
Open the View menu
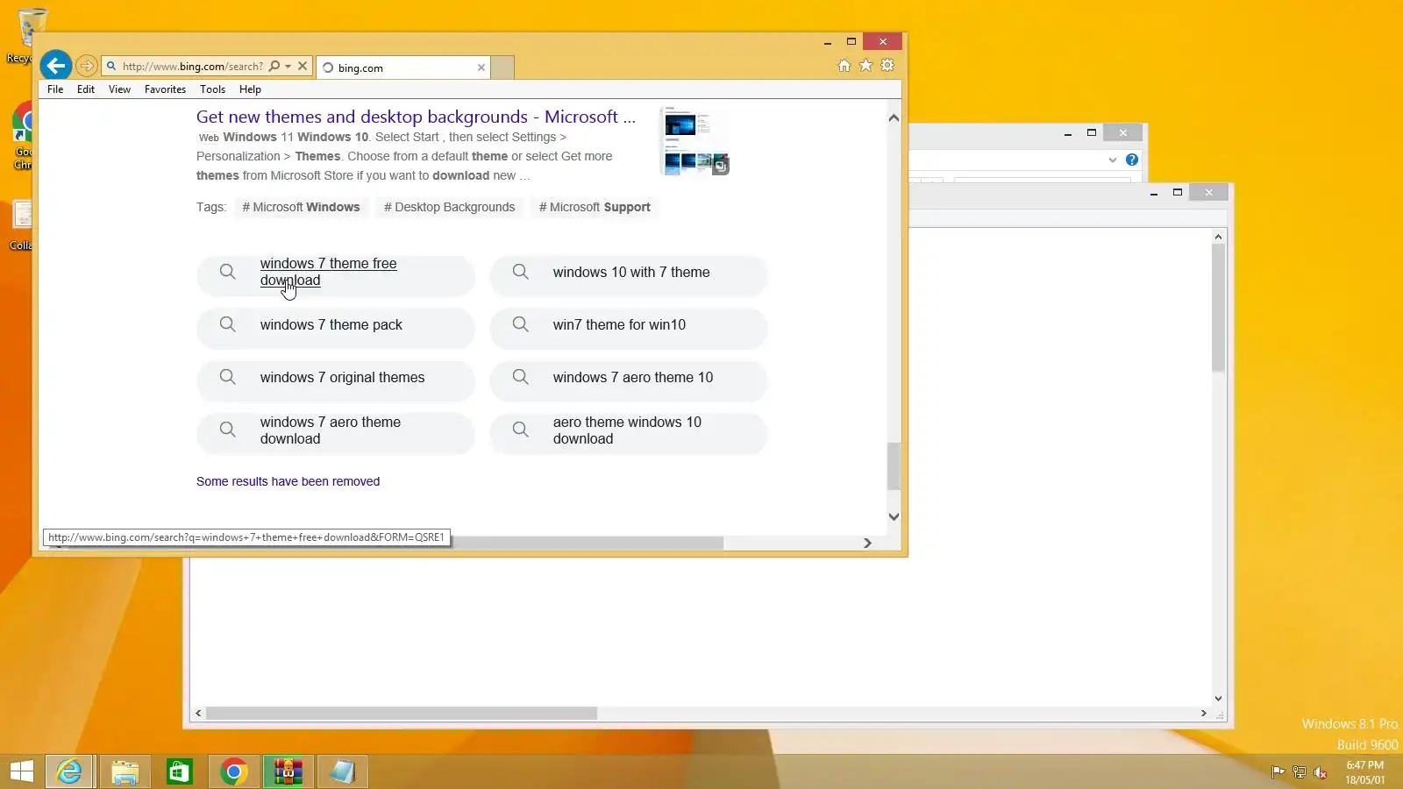119,89
